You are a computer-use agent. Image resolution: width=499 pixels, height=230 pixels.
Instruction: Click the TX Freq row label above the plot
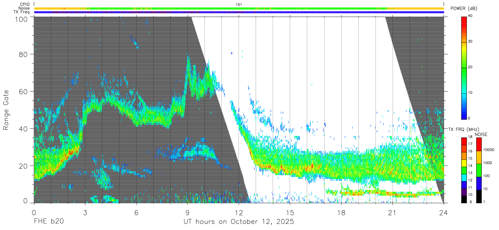pyautogui.click(x=22, y=12)
